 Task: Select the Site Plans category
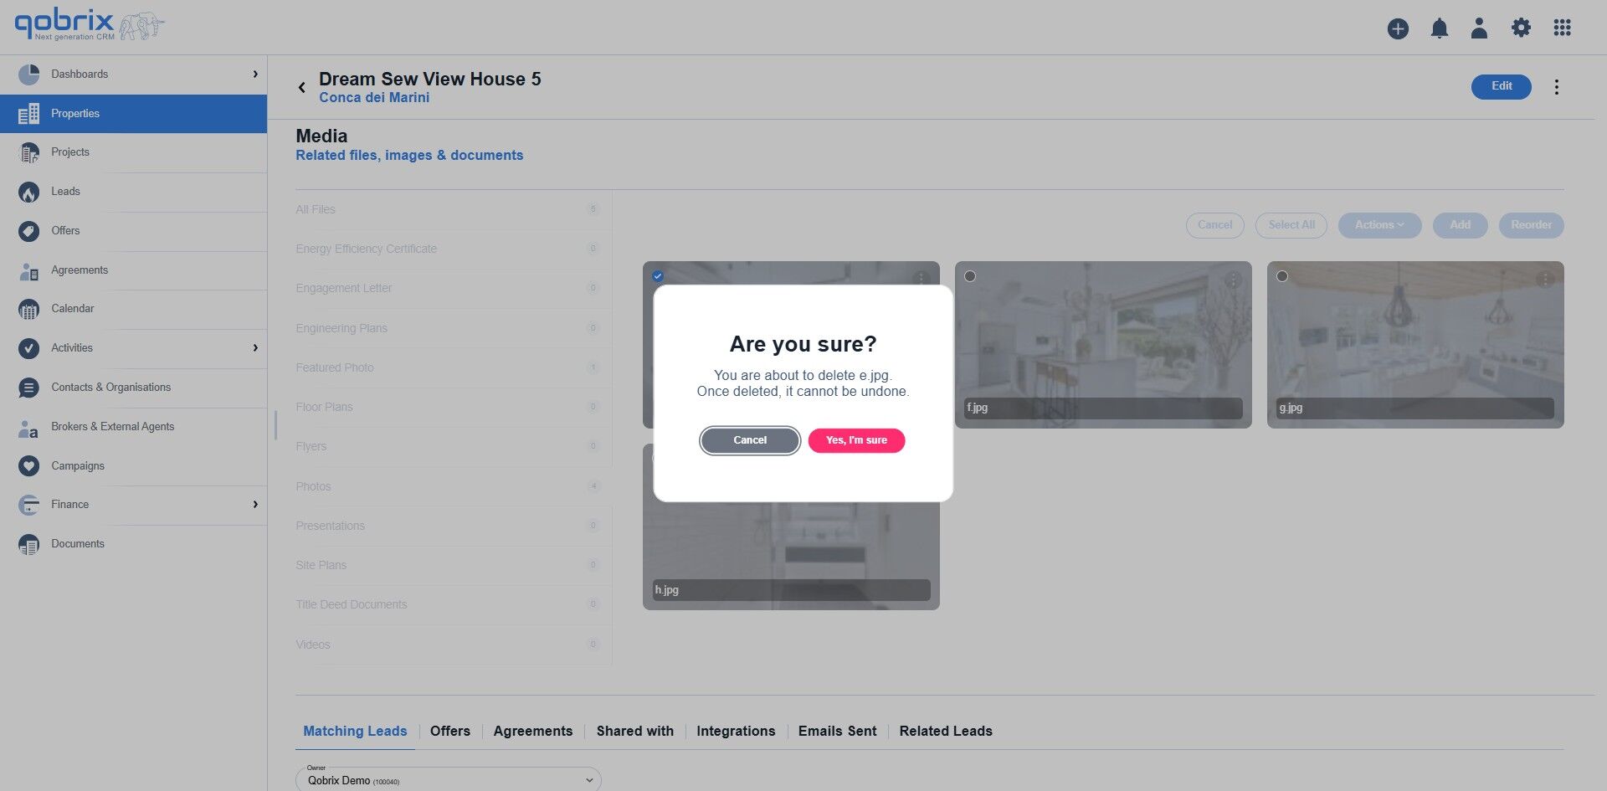tap(453, 565)
